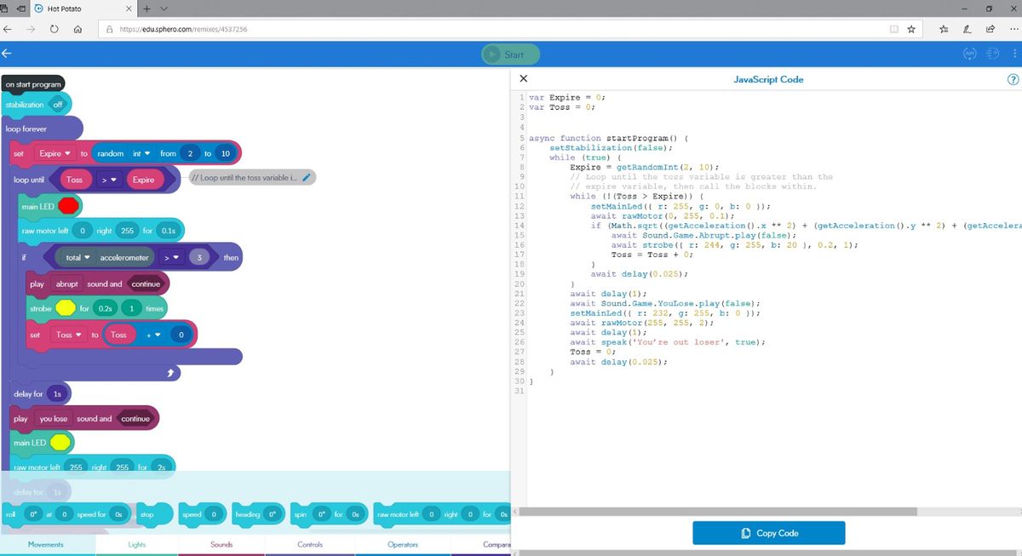This screenshot has height=556, width=1022.
Task: Select the Sounds block category tab
Action: [221, 544]
